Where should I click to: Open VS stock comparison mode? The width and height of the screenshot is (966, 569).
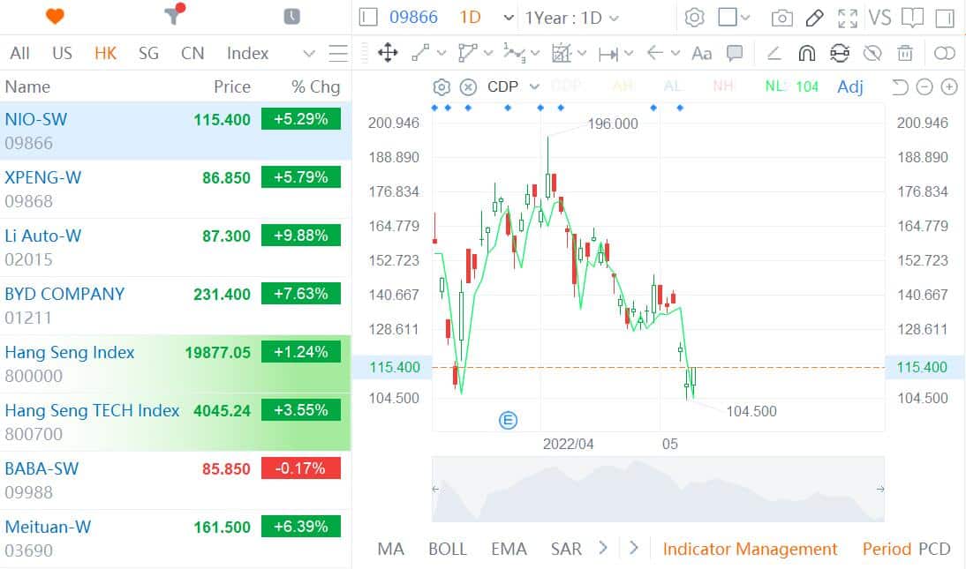pos(879,17)
